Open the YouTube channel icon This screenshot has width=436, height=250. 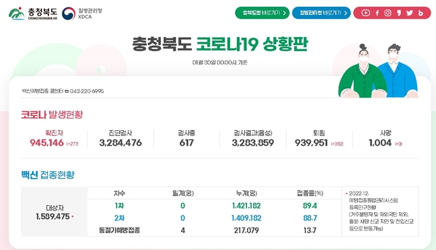[365, 13]
